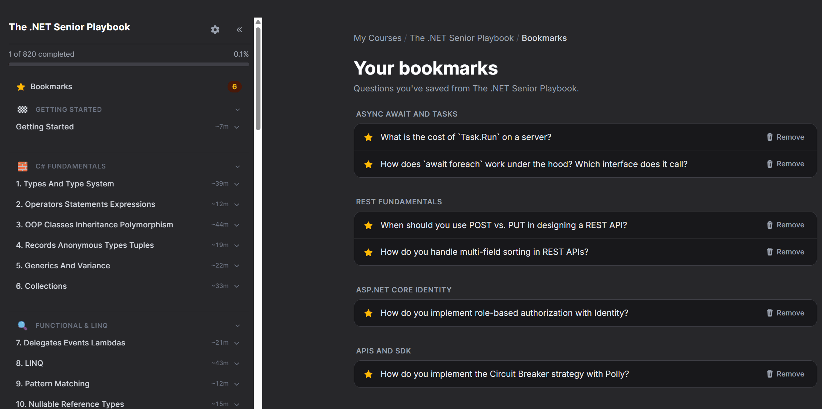
Task: Click the brick wall C# Fundamentals section icon
Action: pyautogui.click(x=23, y=166)
